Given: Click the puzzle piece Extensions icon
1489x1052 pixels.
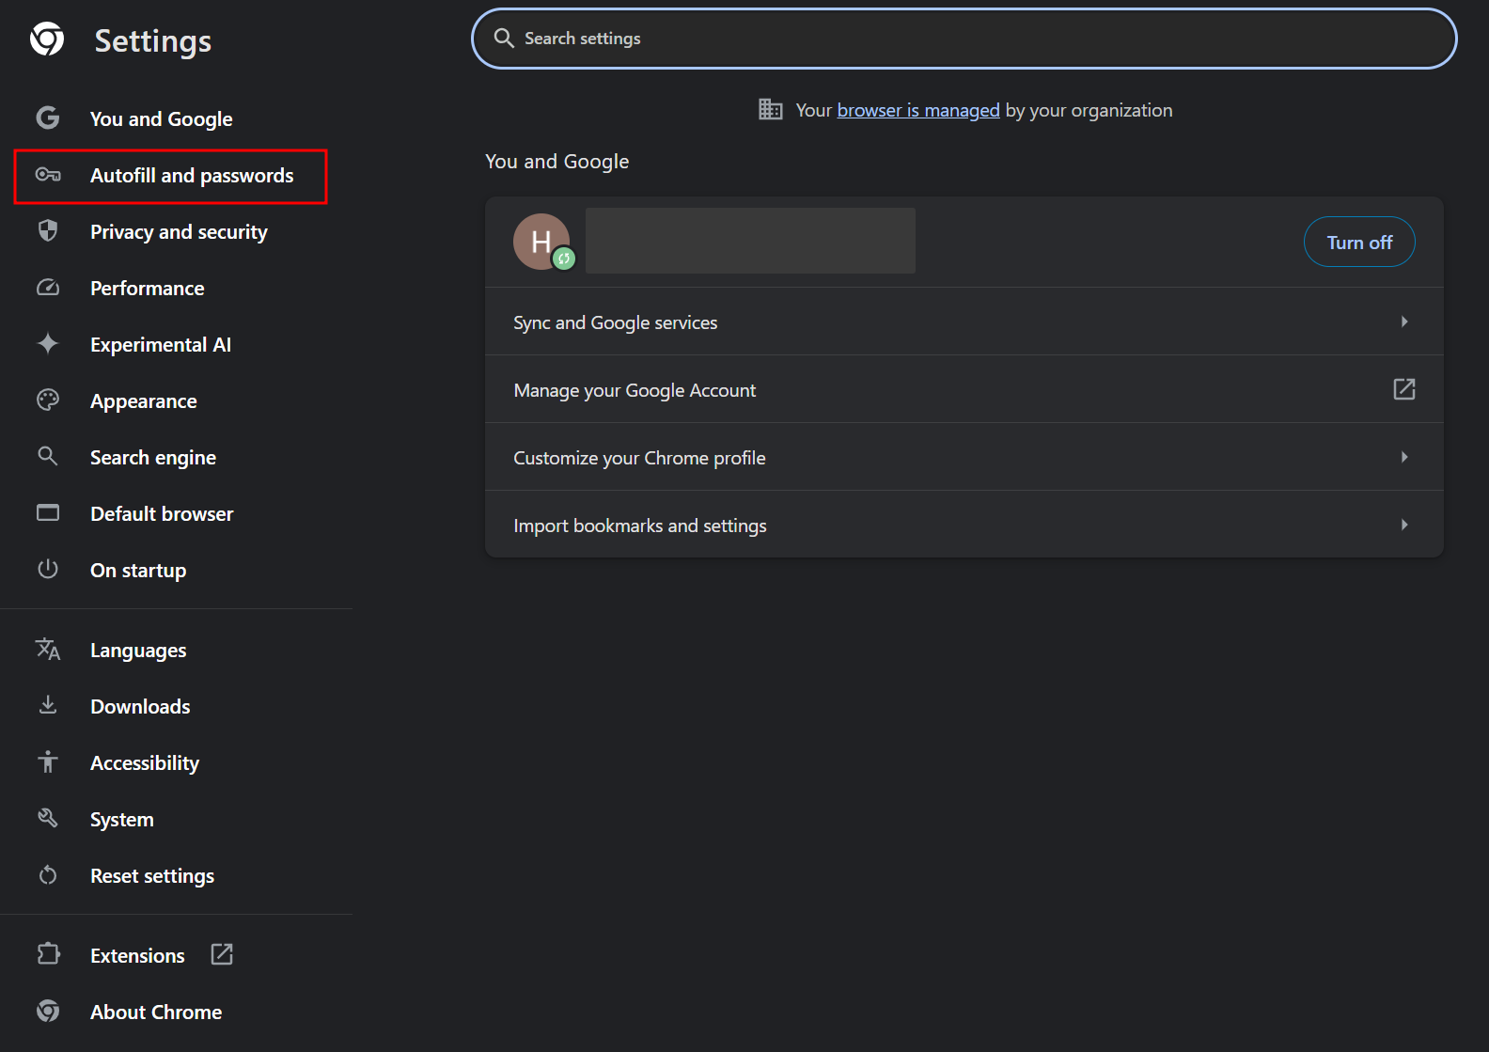Looking at the screenshot, I should [x=48, y=955].
